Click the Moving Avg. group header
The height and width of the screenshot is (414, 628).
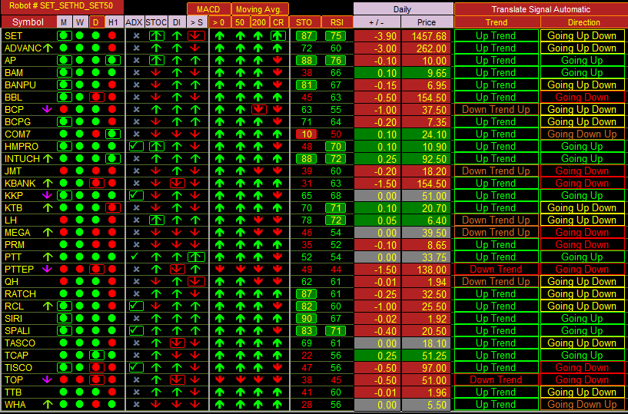(261, 9)
